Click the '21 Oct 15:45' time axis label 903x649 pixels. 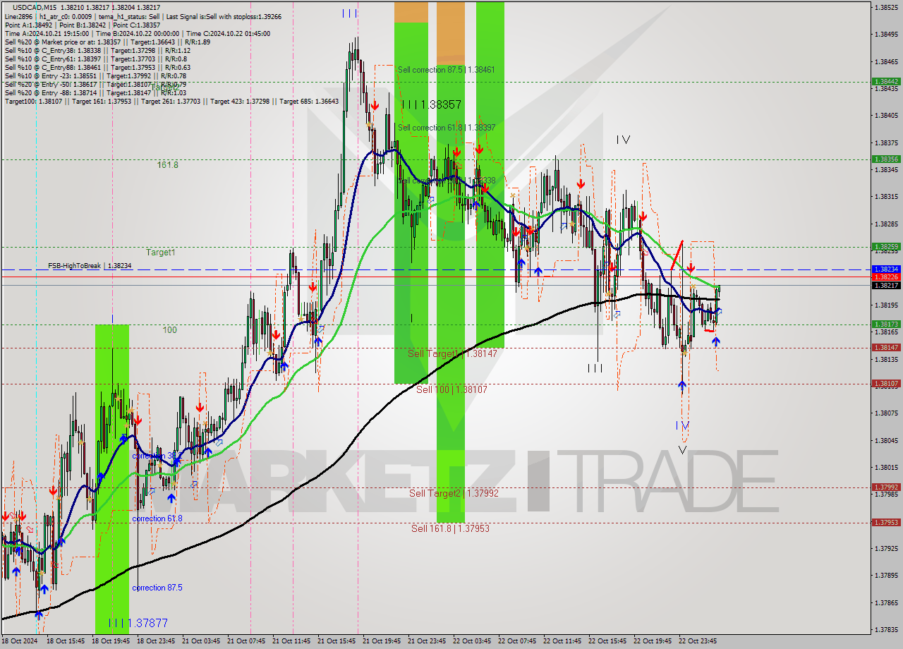click(336, 641)
